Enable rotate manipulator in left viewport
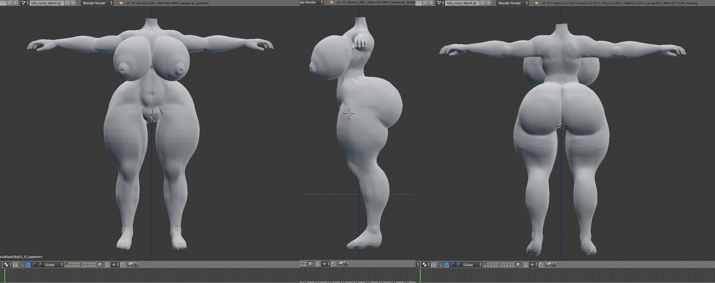 point(34,265)
